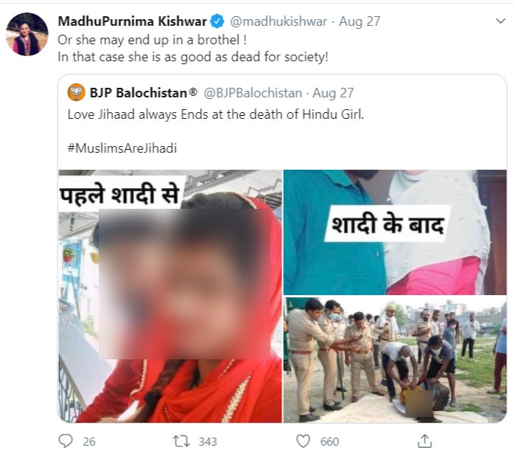Open the MadhuPurnima Kishwar display name
515x456 pixels.
tap(133, 21)
